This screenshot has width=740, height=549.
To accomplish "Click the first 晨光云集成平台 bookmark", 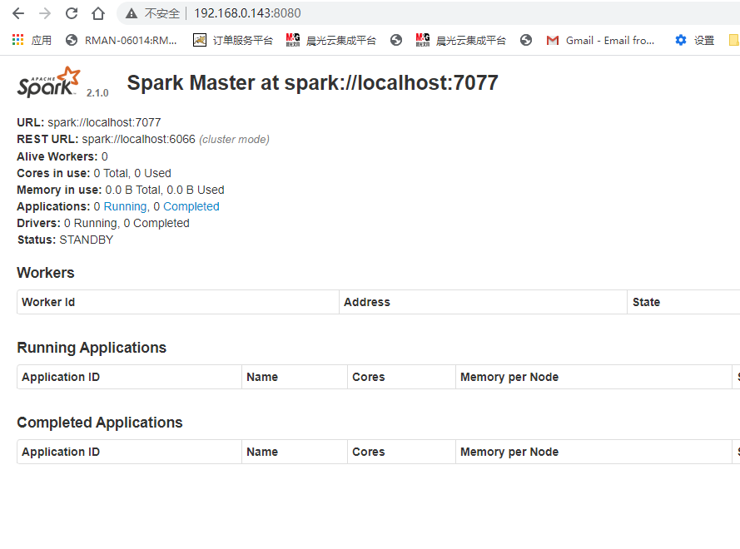I will coord(331,41).
